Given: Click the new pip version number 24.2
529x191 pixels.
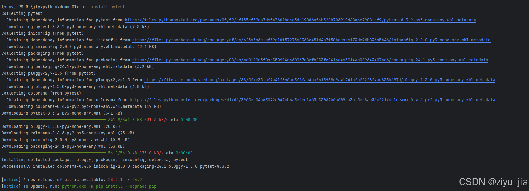Looking at the screenshot, I should pos(137,180).
